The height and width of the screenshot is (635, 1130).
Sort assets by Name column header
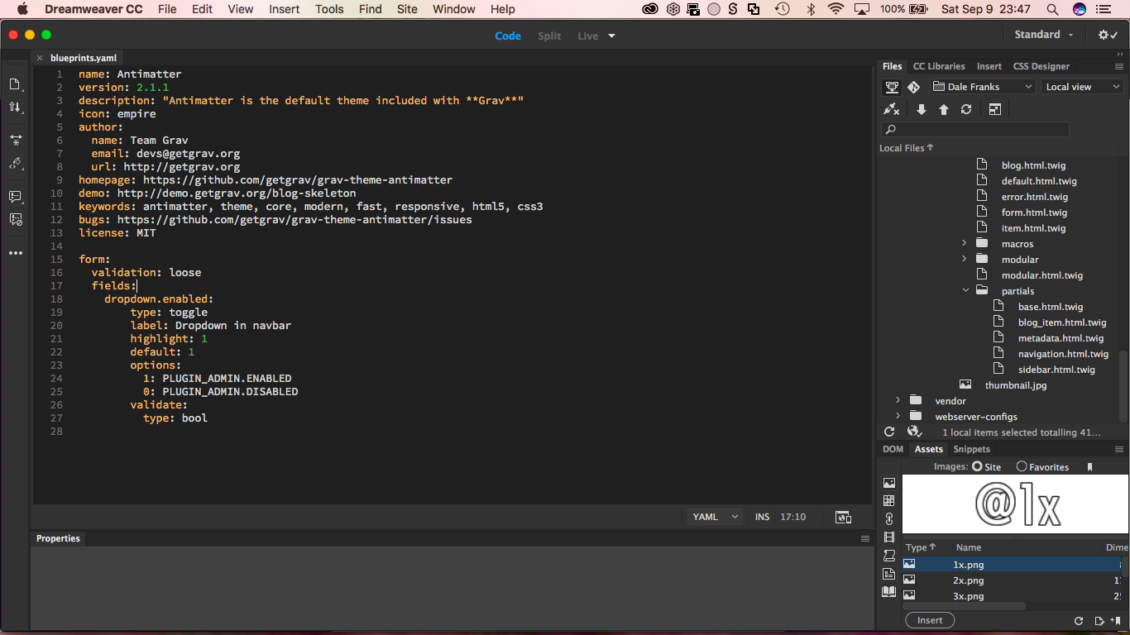[x=969, y=547]
